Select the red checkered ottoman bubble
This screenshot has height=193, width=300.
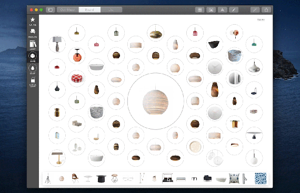click(x=77, y=78)
